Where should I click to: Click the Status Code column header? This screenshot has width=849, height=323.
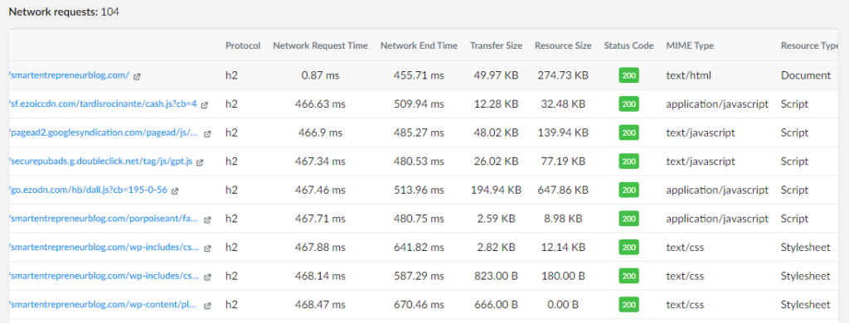pos(629,46)
